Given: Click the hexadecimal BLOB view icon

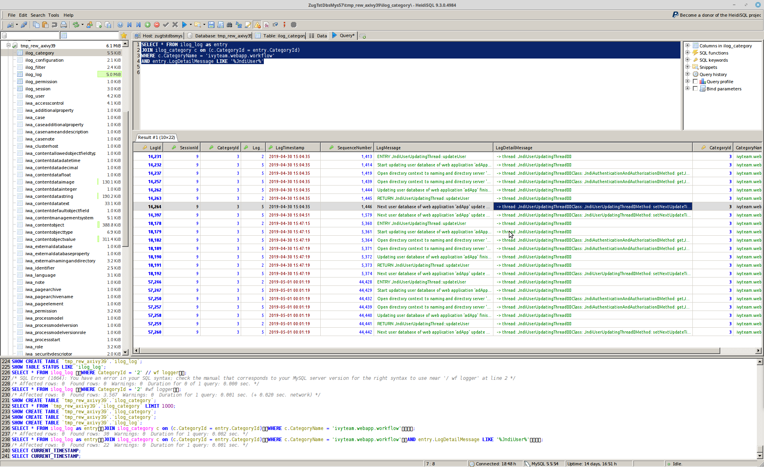Looking at the screenshot, I should pyautogui.click(x=266, y=25).
